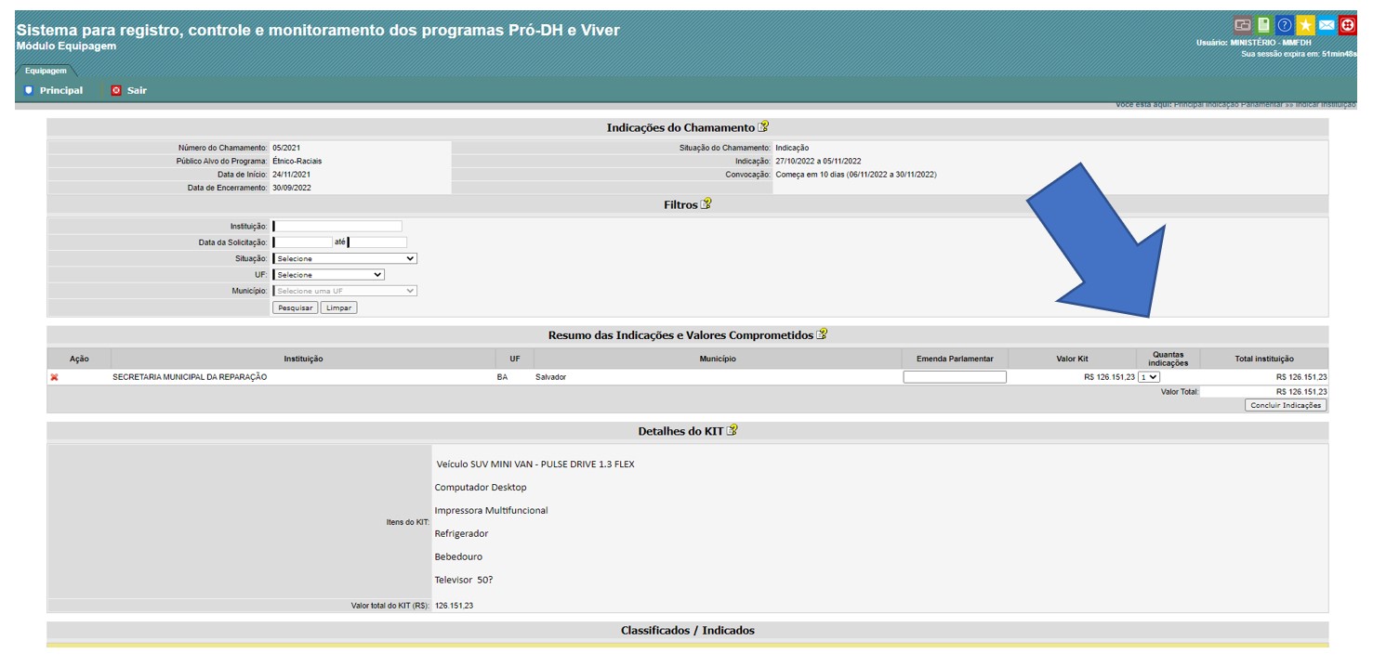Expand the UF state dropdown
The image size is (1373, 667).
point(329,275)
